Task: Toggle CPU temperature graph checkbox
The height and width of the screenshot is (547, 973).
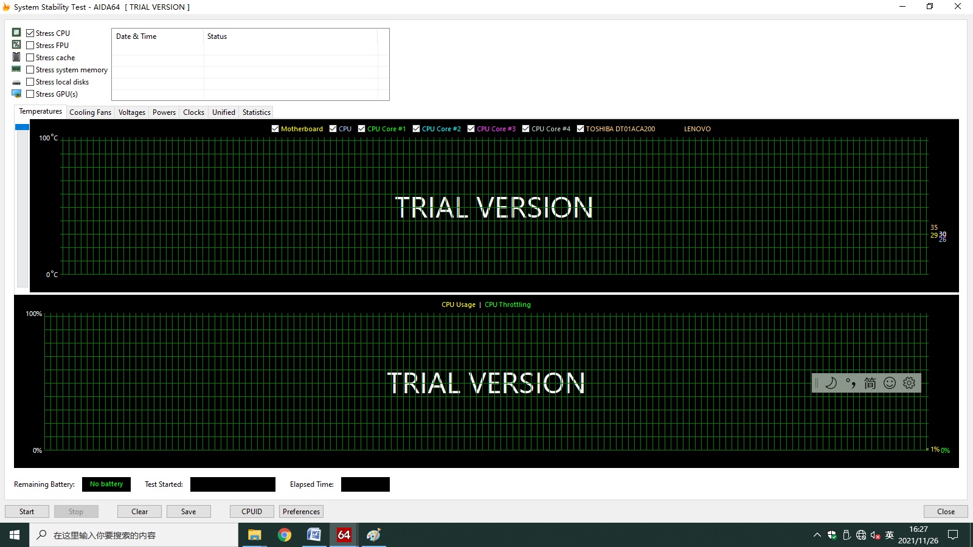Action: coord(333,128)
